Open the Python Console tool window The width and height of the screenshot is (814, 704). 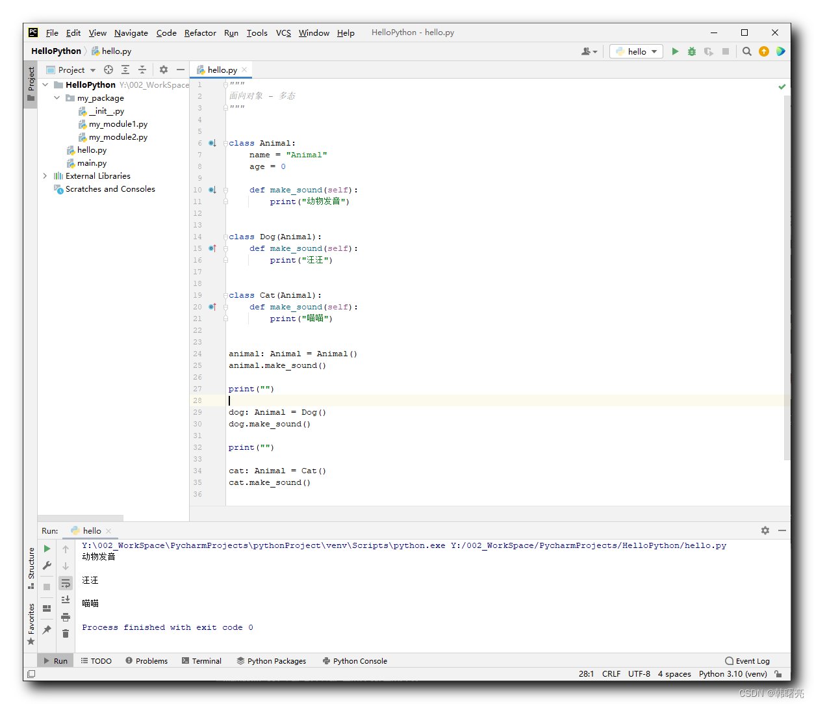click(x=355, y=661)
